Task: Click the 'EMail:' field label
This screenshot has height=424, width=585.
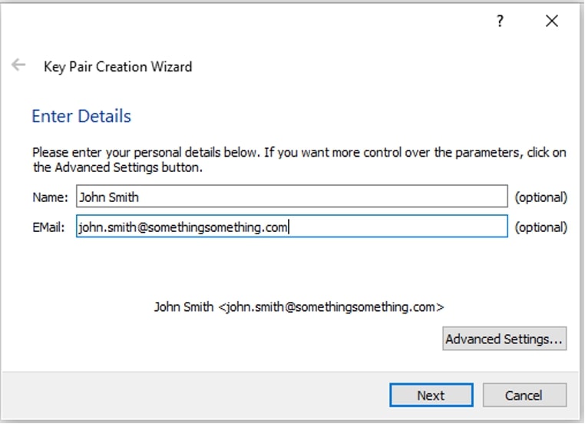Action: tap(48, 227)
